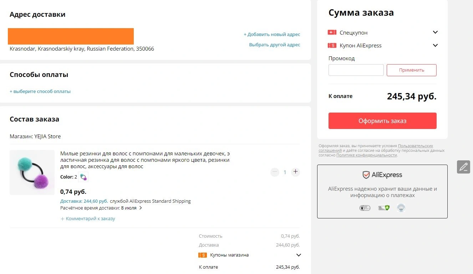Click the red Спецкупон coupon icon
Viewport: 473px width, 274px height.
pyautogui.click(x=332, y=32)
